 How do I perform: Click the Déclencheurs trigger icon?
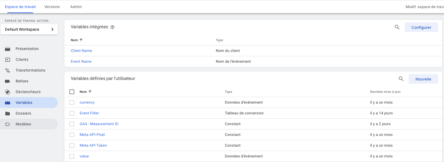pyautogui.click(x=8, y=92)
